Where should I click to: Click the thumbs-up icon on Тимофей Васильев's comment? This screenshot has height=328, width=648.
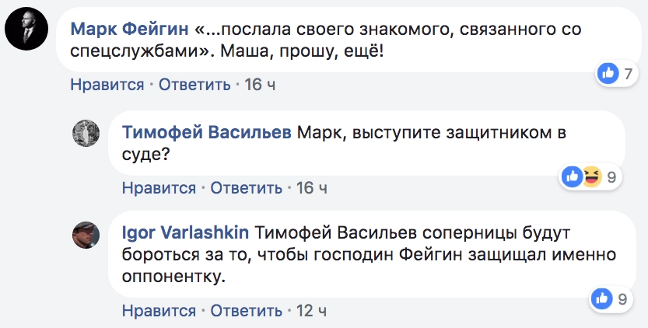click(573, 177)
